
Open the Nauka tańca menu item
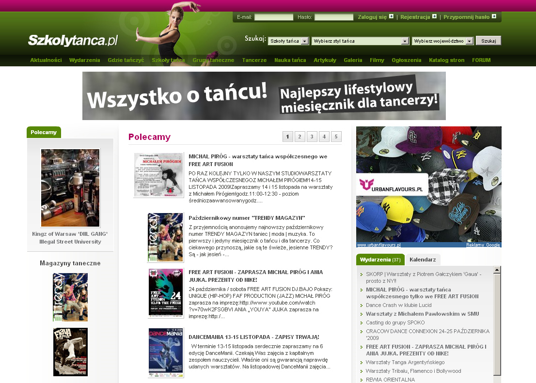[x=290, y=60]
